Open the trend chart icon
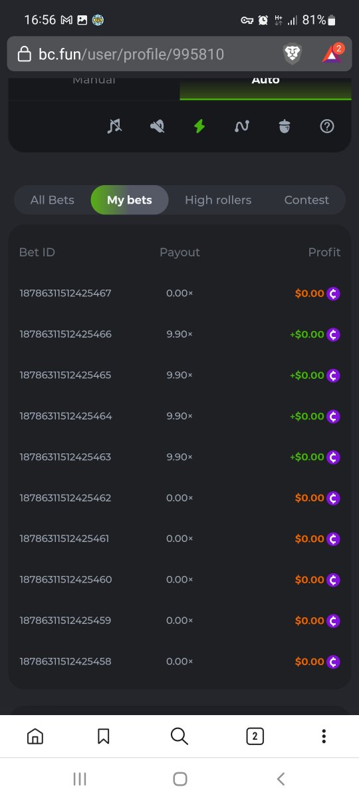 click(242, 126)
